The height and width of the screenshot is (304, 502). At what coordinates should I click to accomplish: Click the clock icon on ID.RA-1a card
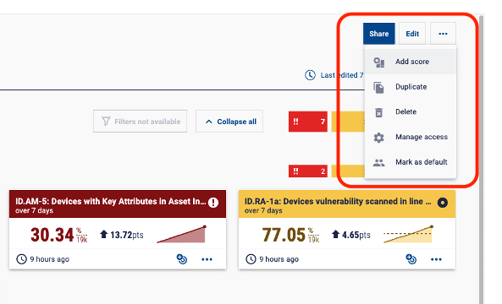251,259
